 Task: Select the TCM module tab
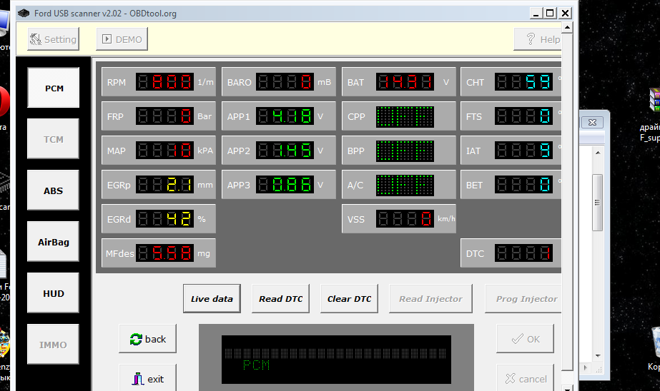(54, 139)
